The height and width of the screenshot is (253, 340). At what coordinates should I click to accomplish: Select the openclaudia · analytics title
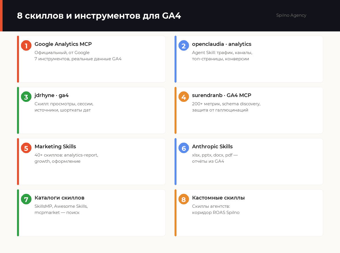coord(222,44)
